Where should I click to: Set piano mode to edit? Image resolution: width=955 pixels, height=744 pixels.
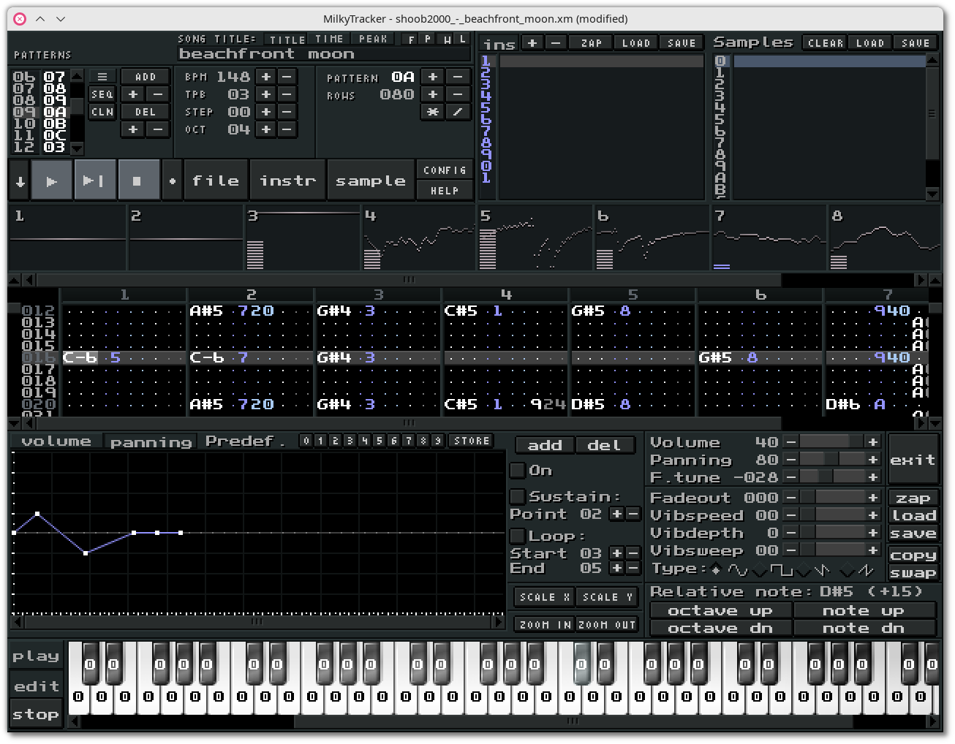(36, 686)
